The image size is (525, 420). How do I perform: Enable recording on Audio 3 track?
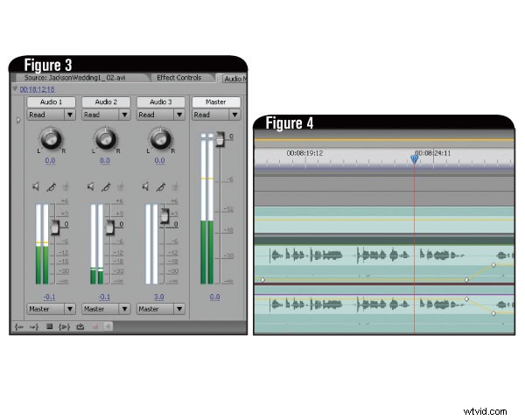coord(175,186)
